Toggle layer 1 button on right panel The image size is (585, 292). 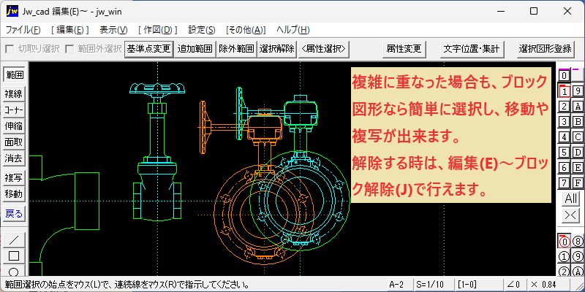pos(565,91)
